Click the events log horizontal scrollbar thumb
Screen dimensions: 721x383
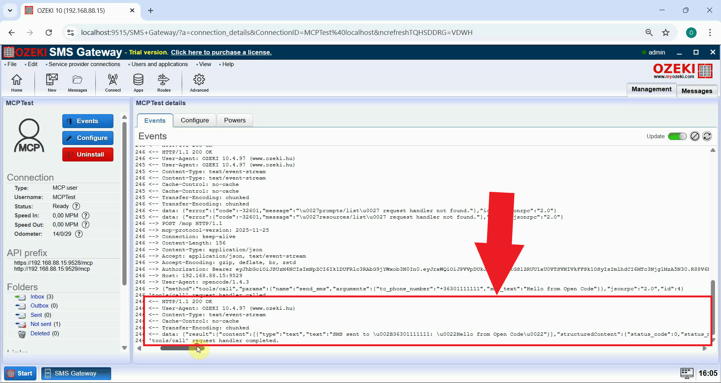[x=183, y=348]
